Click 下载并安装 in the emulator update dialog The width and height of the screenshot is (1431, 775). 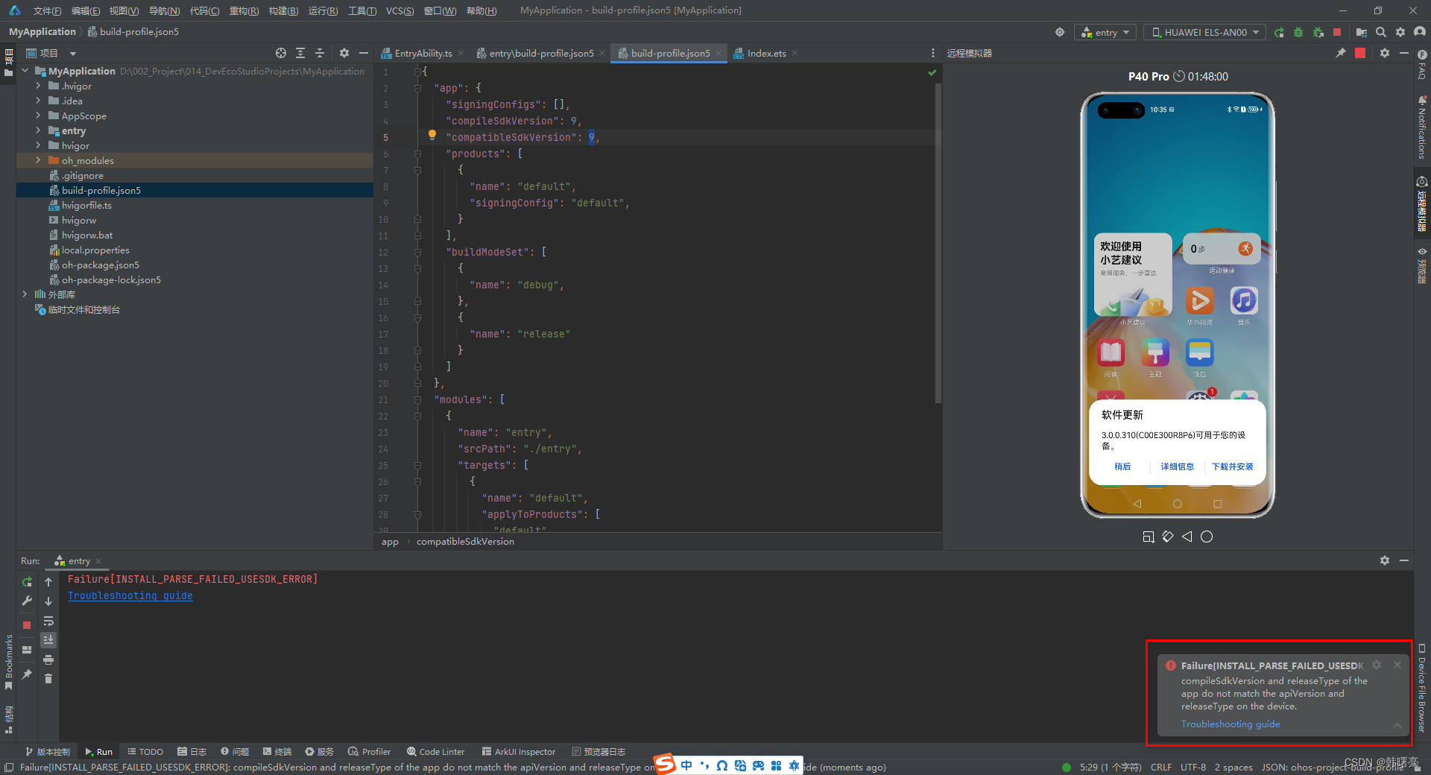pyautogui.click(x=1231, y=466)
